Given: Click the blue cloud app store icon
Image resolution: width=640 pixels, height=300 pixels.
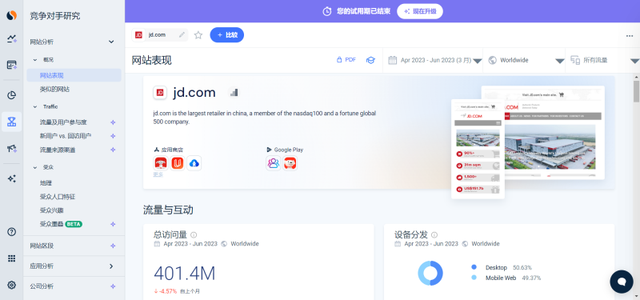Looking at the screenshot, I should tap(194, 163).
